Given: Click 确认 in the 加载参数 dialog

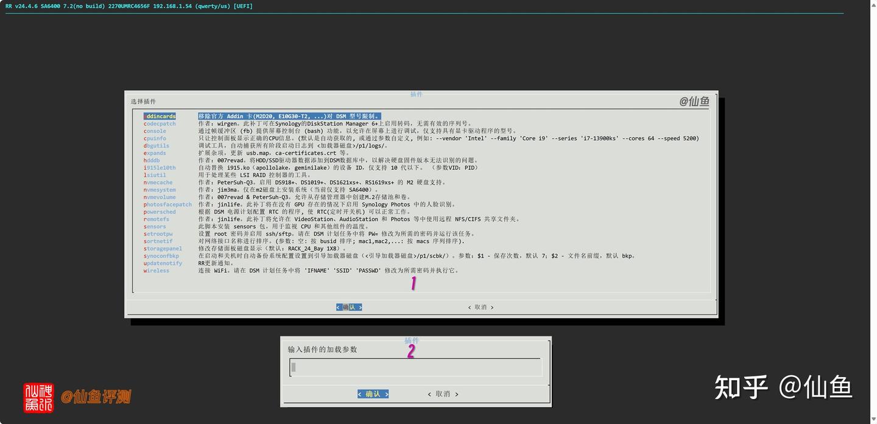Looking at the screenshot, I should point(373,394).
